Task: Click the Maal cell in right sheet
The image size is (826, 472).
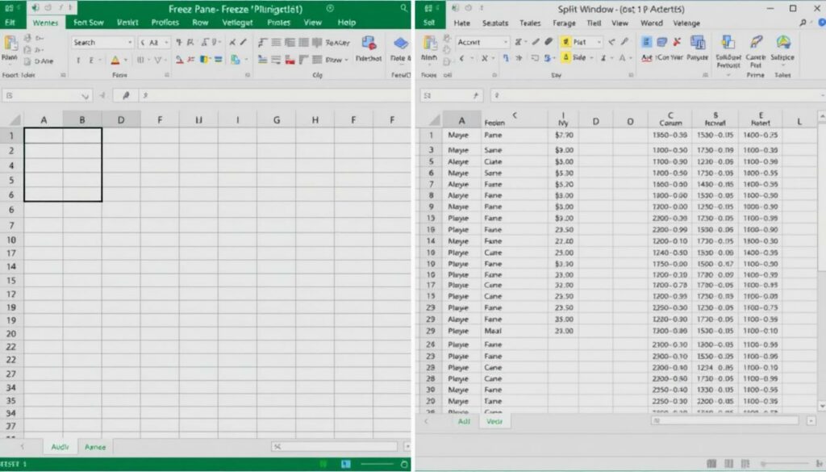Action: (x=515, y=331)
